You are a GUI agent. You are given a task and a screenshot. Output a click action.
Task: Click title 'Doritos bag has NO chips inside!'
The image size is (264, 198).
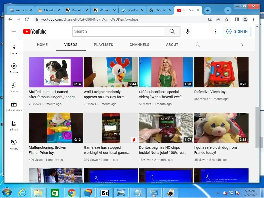click(163, 150)
